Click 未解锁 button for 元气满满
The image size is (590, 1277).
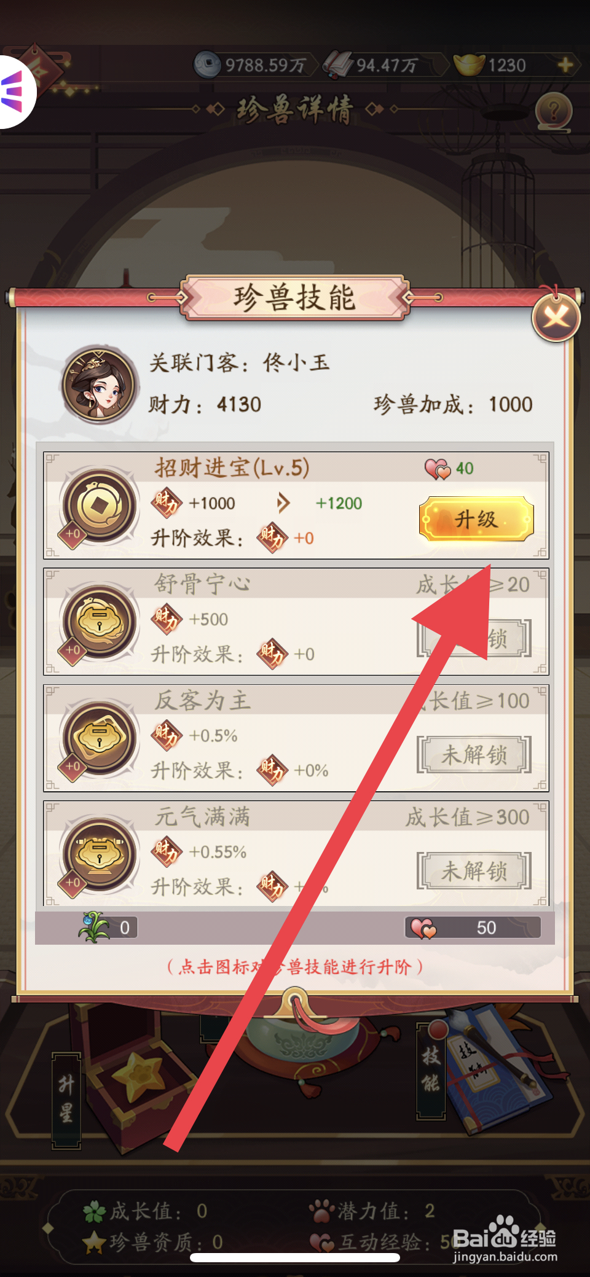coord(474,870)
